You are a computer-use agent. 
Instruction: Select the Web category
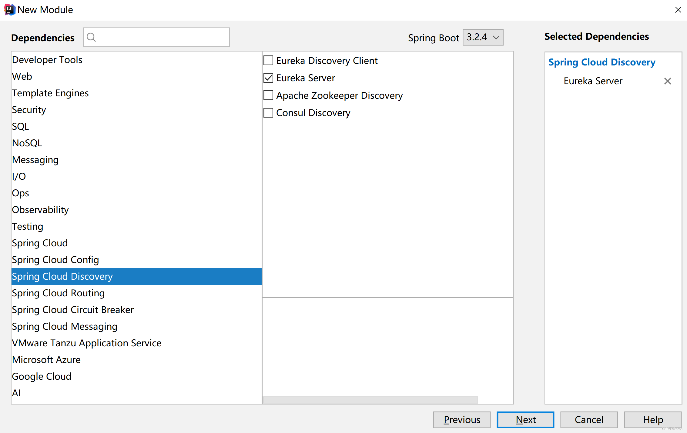136,76
